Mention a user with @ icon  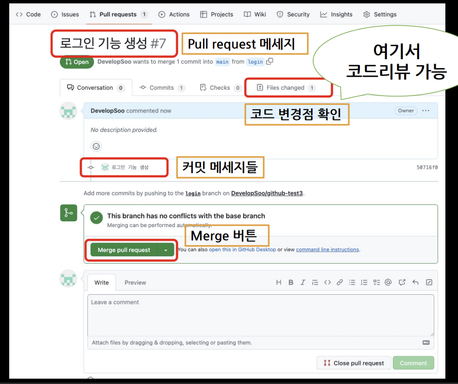coord(388,283)
